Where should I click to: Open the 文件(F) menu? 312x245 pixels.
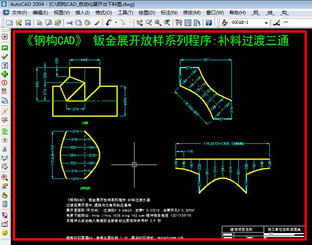pyautogui.click(x=20, y=12)
